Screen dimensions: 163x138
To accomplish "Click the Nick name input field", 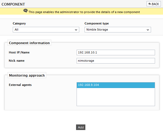I will point(116,61).
